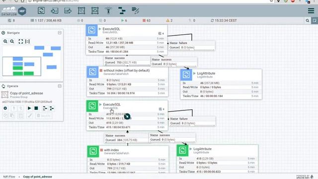
Task: Select the Process Group toolbar icon
Action: point(81,10)
